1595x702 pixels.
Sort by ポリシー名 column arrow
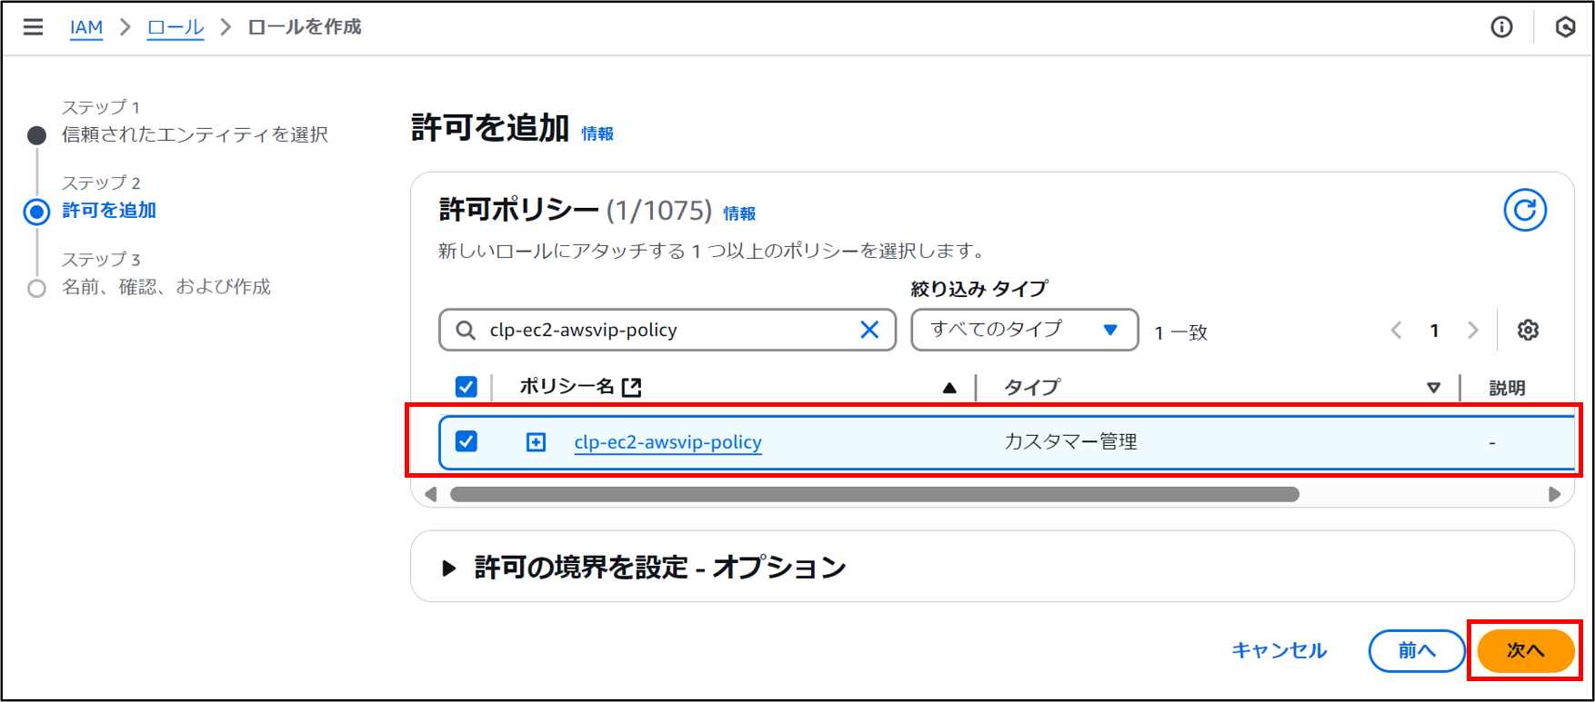point(949,388)
